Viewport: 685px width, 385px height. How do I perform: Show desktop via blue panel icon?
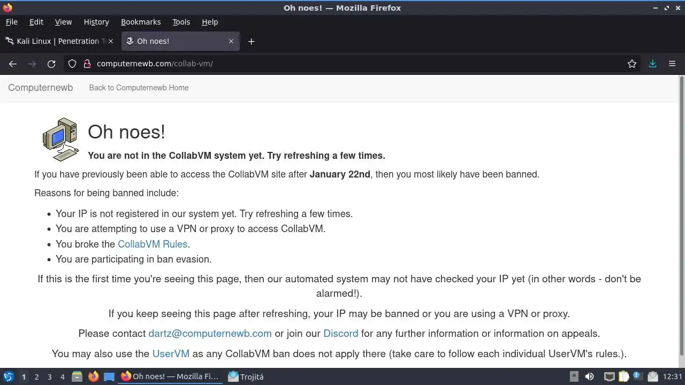[109, 376]
